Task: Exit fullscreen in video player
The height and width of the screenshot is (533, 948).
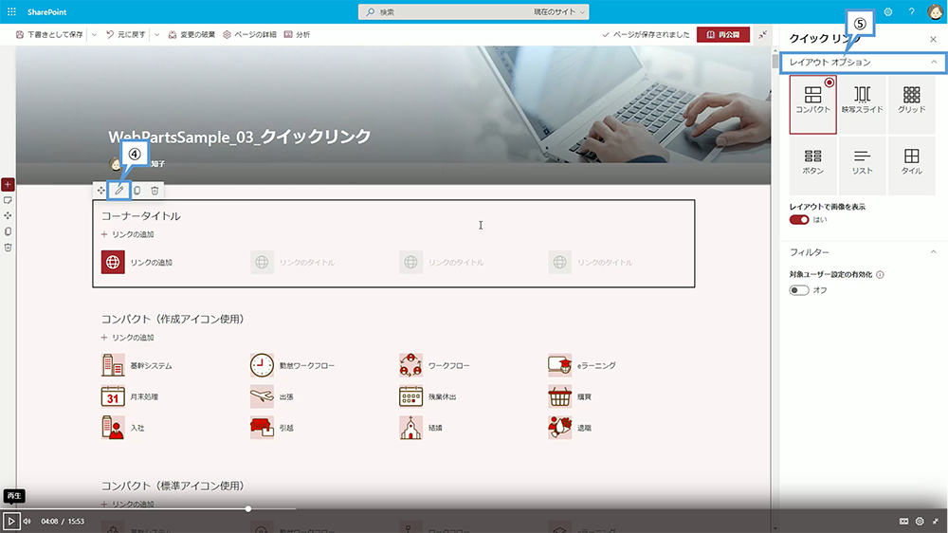Action: pyautogui.click(x=936, y=521)
